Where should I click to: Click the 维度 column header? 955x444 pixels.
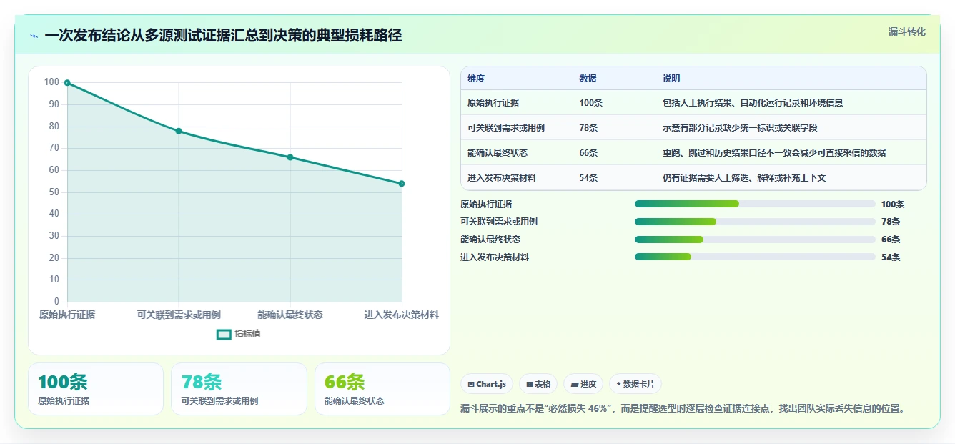pos(476,79)
